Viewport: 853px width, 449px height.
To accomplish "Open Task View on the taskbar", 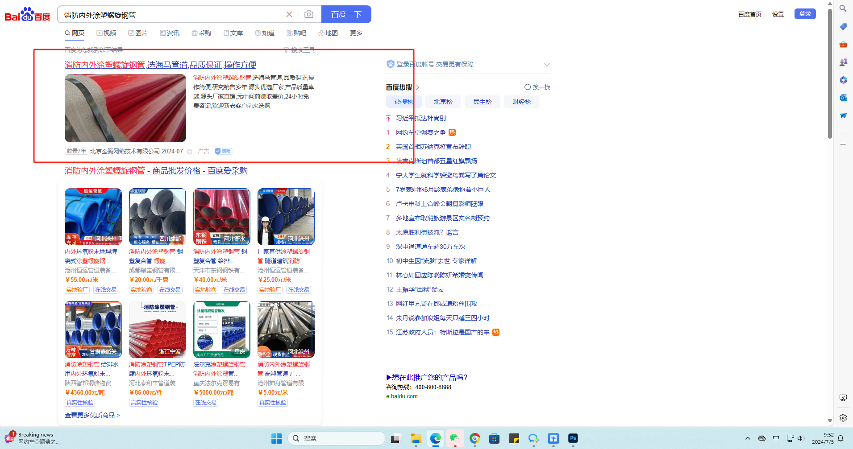I will (x=395, y=439).
